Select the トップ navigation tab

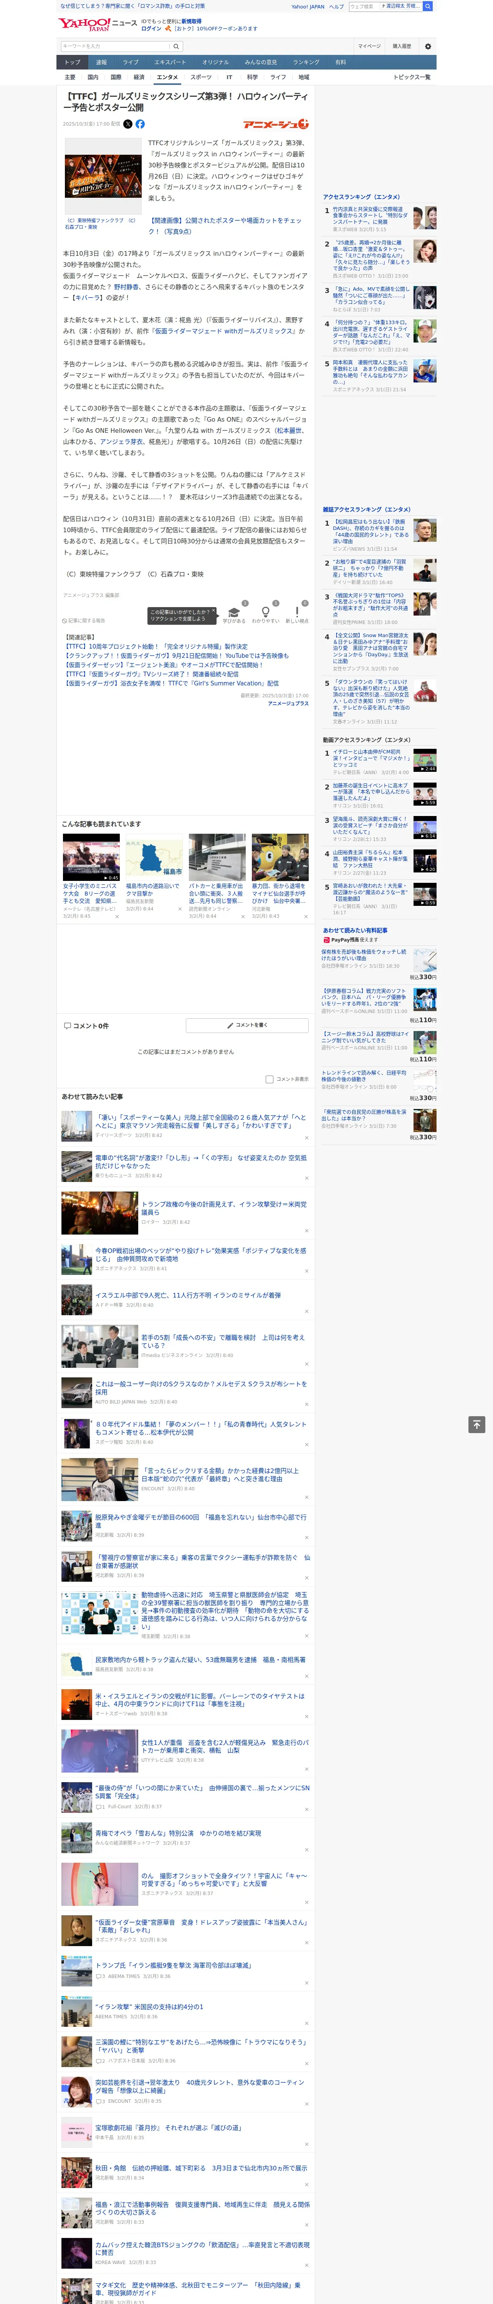[73, 63]
